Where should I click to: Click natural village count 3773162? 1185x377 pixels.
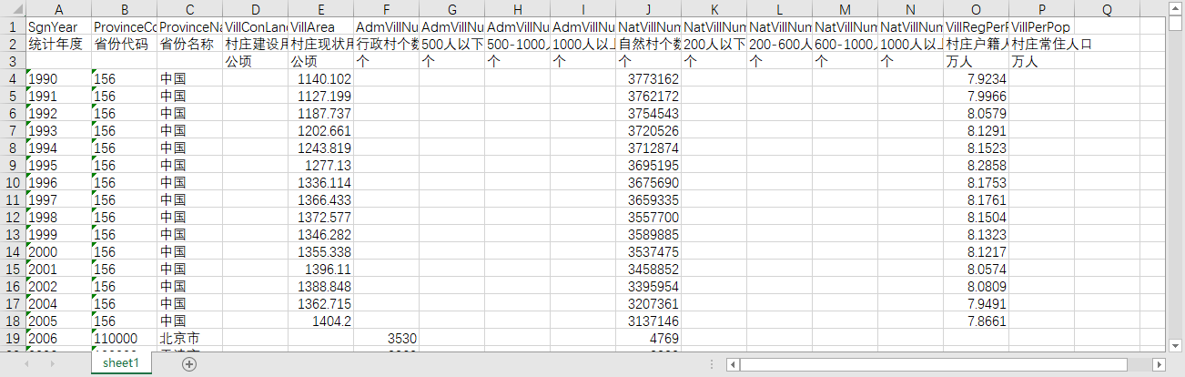648,78
